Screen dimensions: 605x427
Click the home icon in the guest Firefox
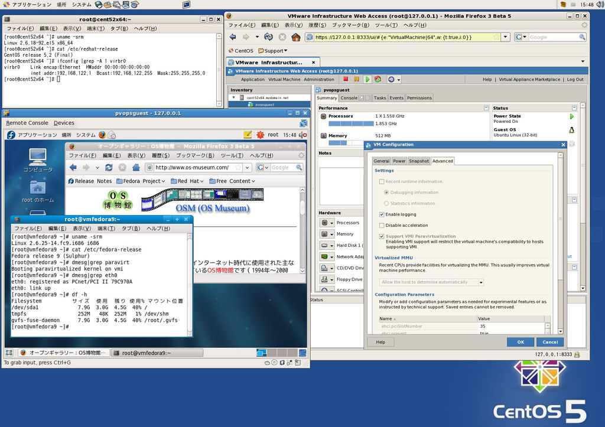136,167
